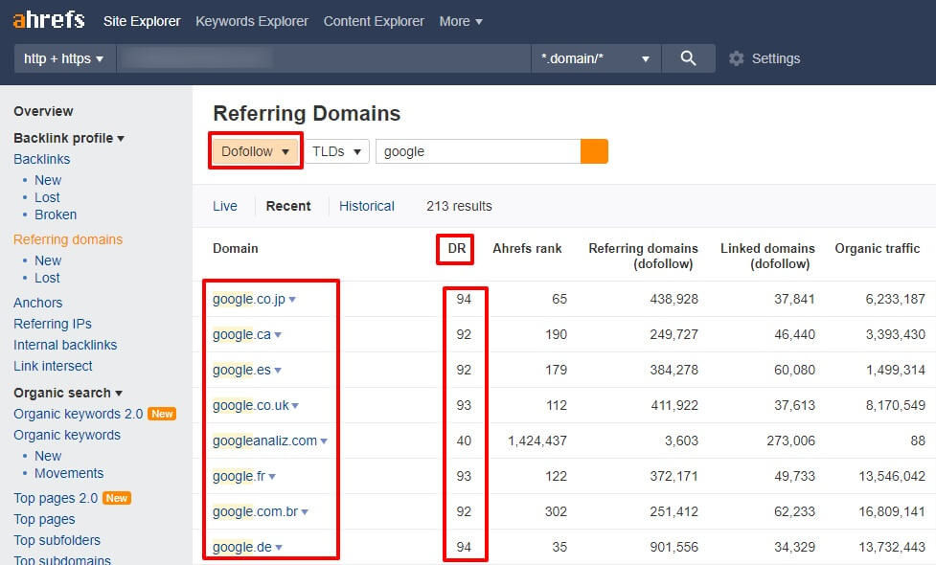The height and width of the screenshot is (565, 936).
Task: Click the google search filter field
Action: (478, 151)
